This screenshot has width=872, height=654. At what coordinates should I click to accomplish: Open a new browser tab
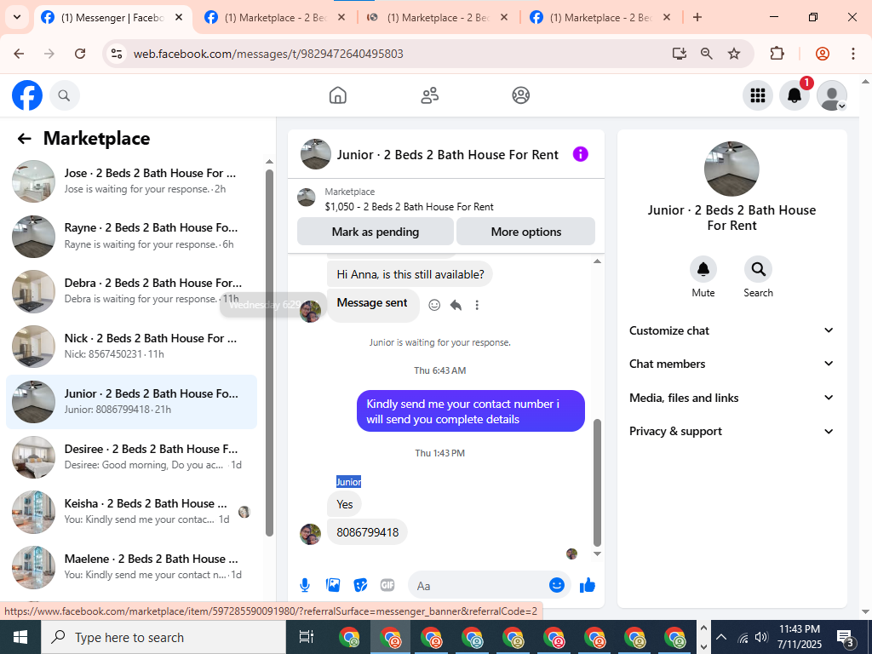[697, 17]
